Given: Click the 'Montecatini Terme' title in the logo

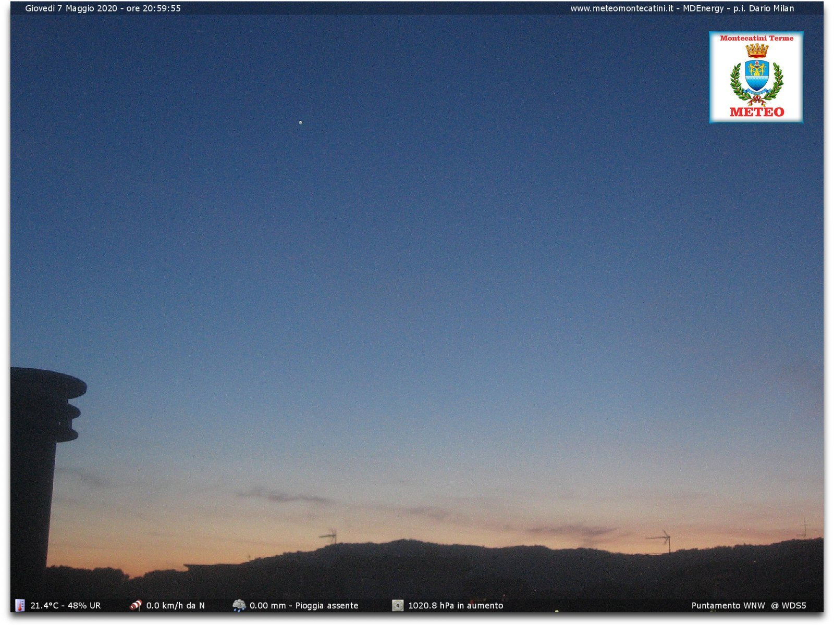Looking at the screenshot, I should click(757, 38).
